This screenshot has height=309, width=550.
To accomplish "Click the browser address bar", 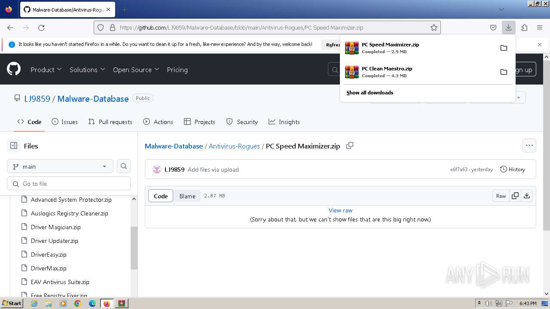I will click(x=266, y=27).
